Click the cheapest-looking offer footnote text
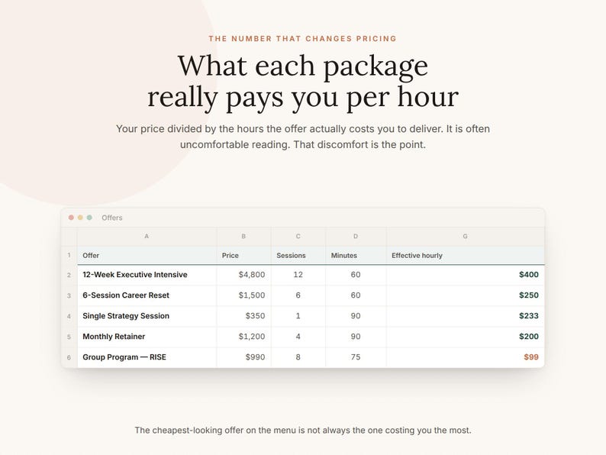Screen dimensions: 606x455 coord(303,431)
